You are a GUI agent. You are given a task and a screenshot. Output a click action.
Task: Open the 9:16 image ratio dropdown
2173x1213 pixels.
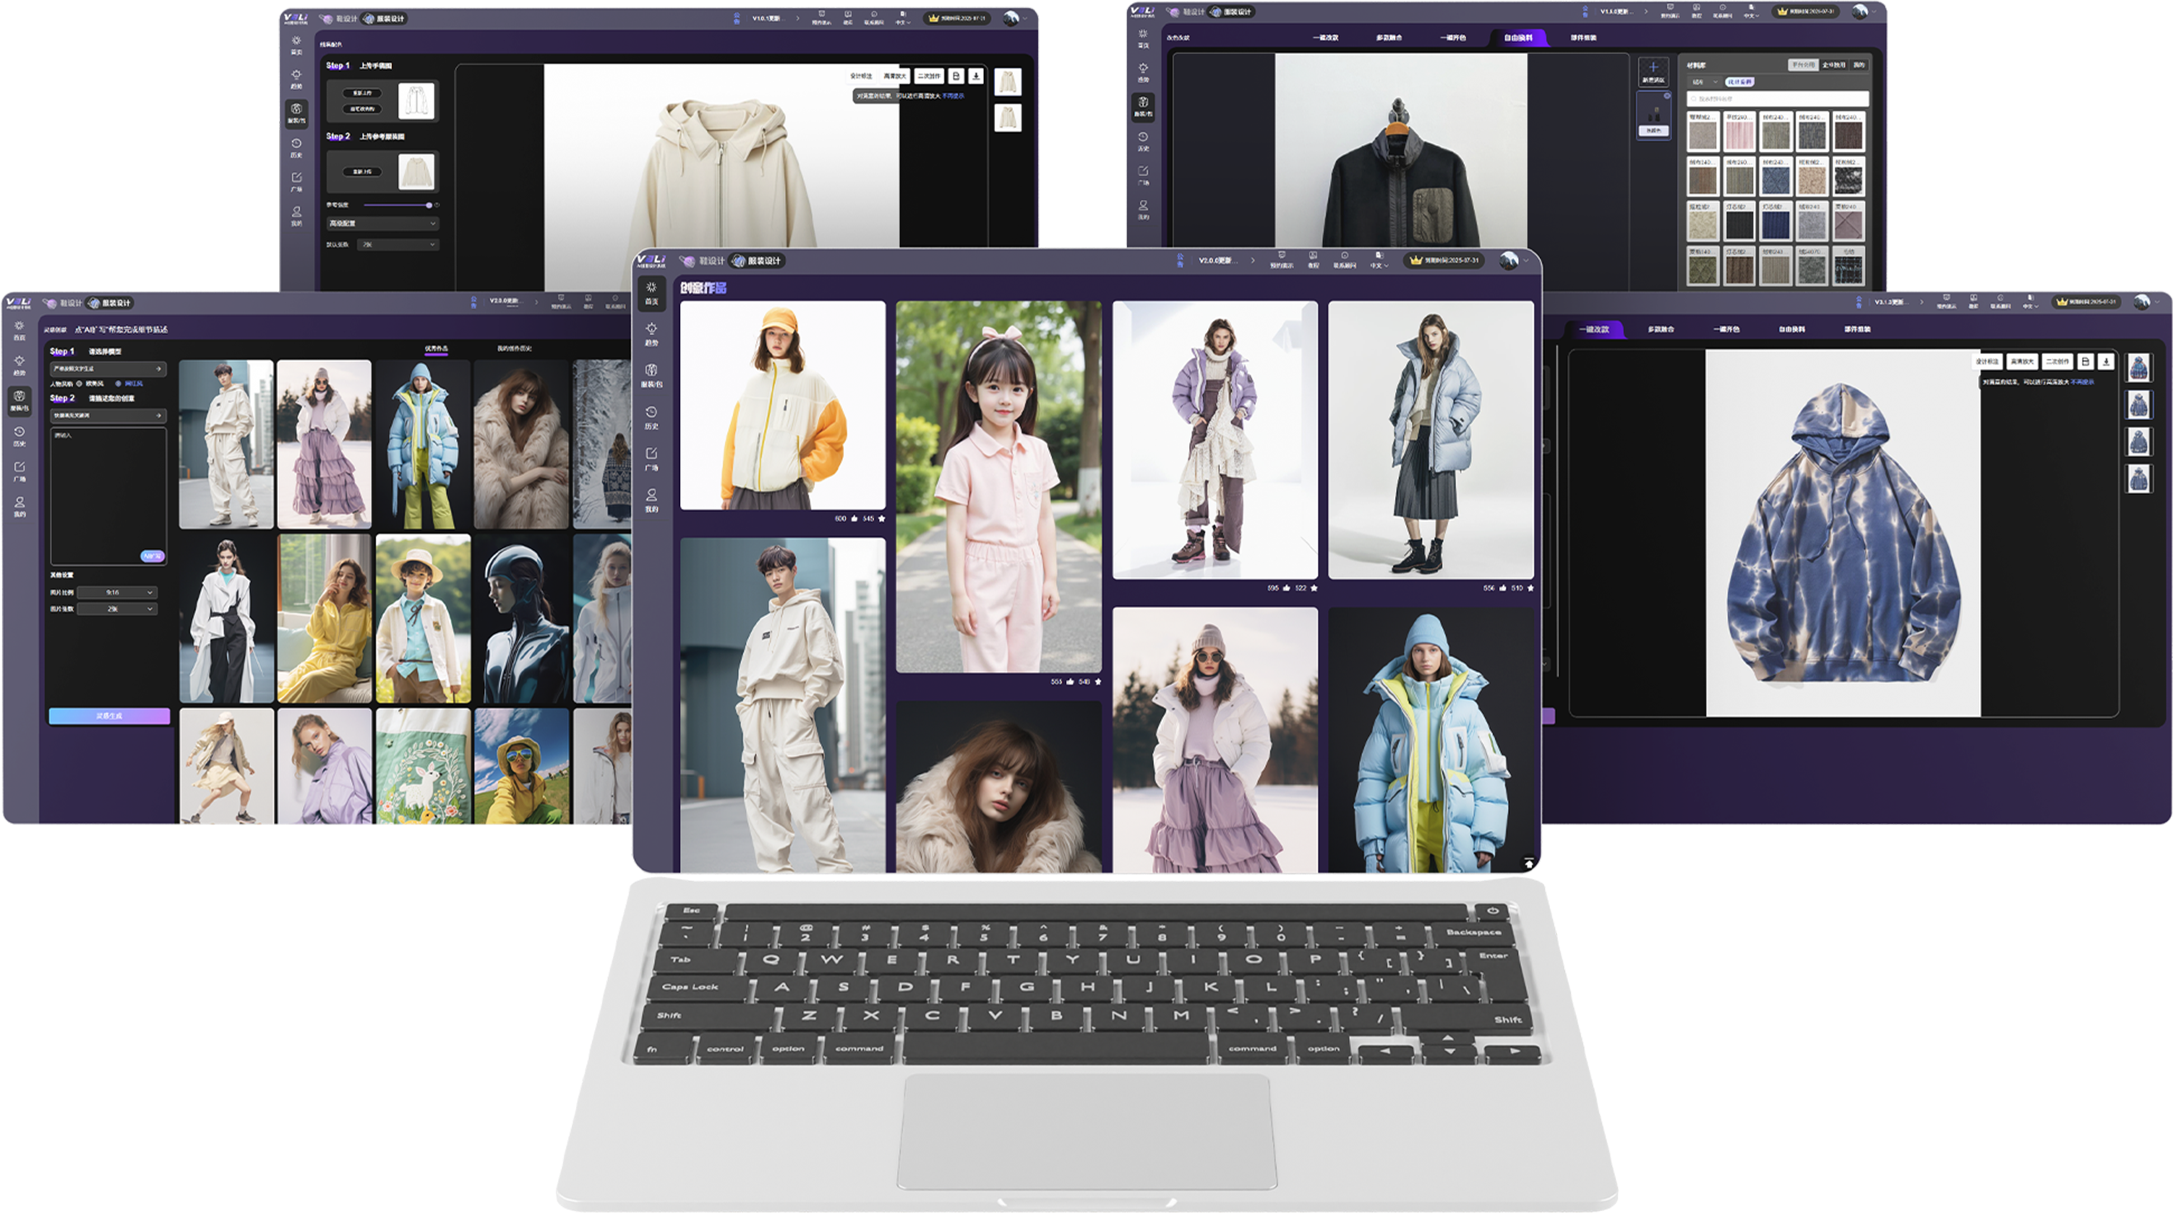[x=116, y=592]
